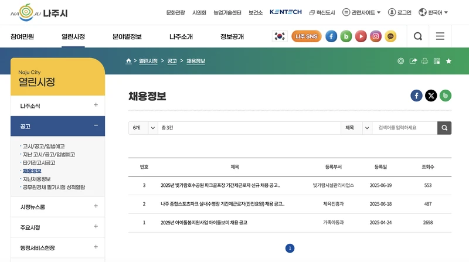Open the 정보공개 main menu
The height and width of the screenshot is (262, 469).
click(232, 37)
